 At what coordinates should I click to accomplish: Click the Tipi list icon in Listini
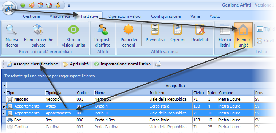pos(260,29)
